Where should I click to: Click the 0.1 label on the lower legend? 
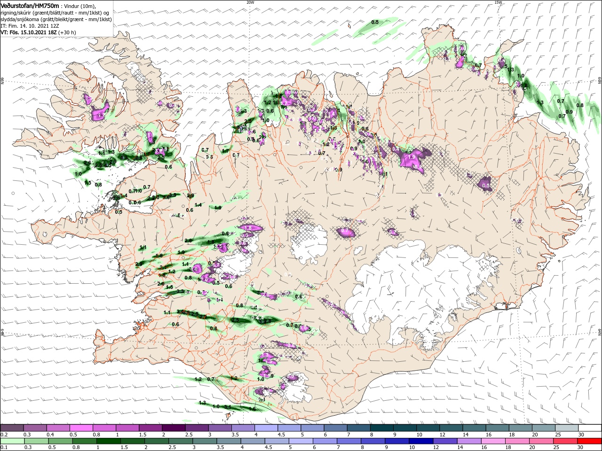4,448
